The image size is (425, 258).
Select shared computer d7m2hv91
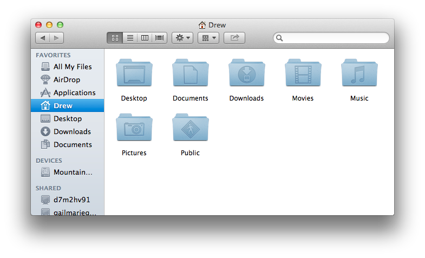click(67, 200)
